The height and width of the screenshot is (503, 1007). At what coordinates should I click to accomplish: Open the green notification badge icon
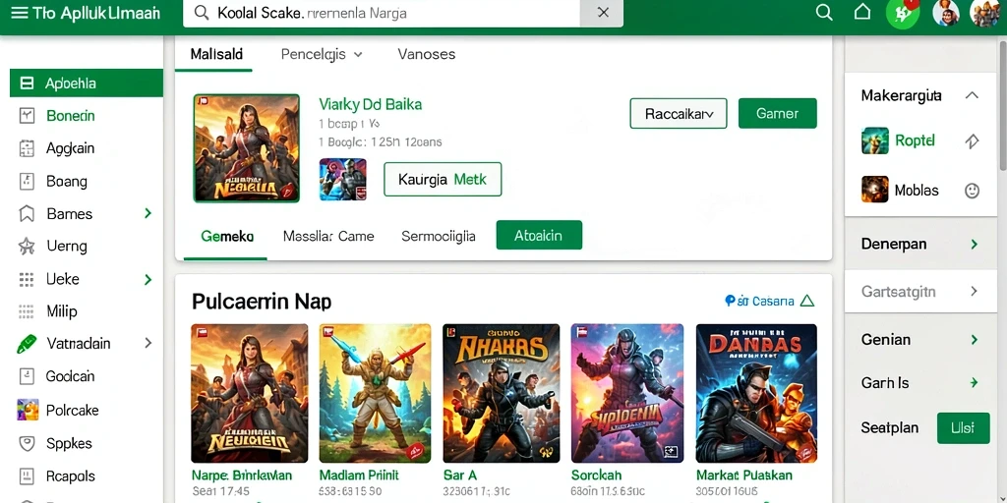903,14
